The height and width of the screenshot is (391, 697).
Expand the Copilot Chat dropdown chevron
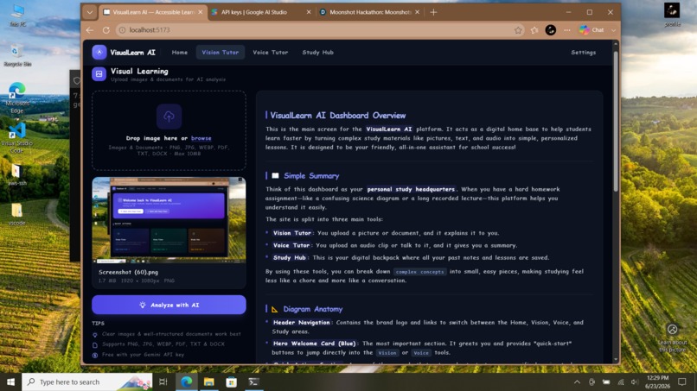(x=613, y=30)
